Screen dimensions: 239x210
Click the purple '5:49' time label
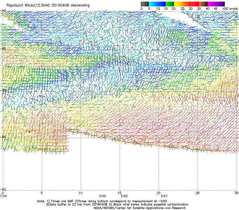point(102,196)
